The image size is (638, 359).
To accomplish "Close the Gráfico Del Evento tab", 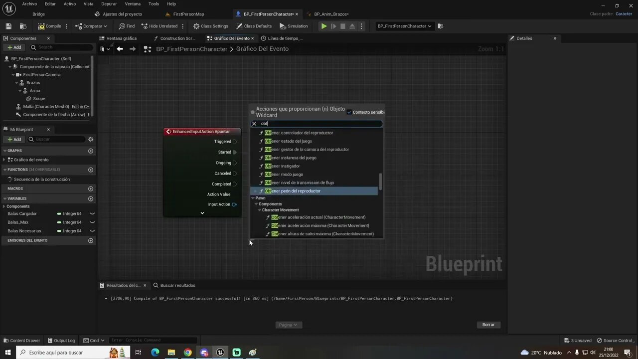I will point(253,38).
